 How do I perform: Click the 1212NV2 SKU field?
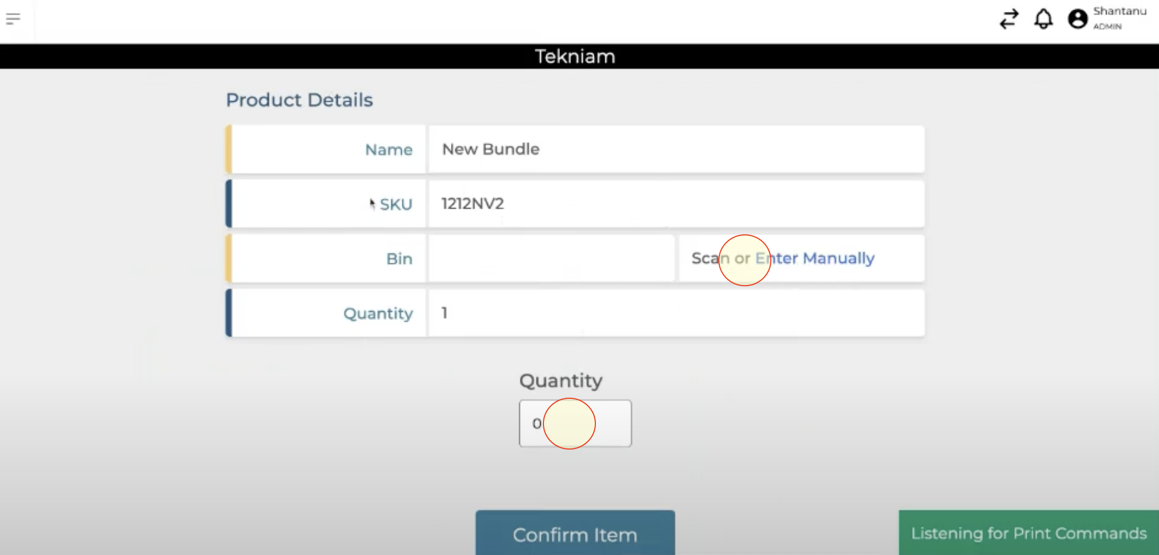pyautogui.click(x=676, y=204)
